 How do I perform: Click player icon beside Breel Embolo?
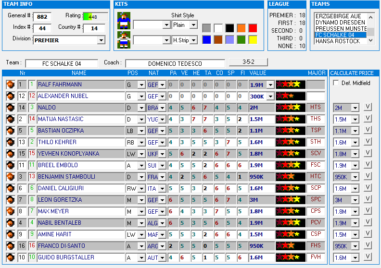10,165
